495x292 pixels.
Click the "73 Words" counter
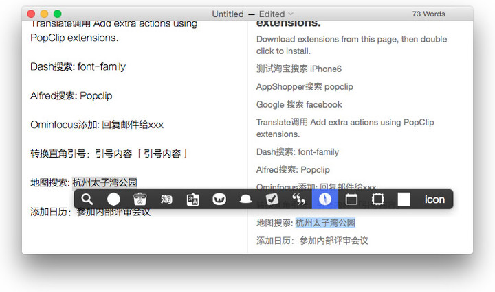(x=428, y=14)
